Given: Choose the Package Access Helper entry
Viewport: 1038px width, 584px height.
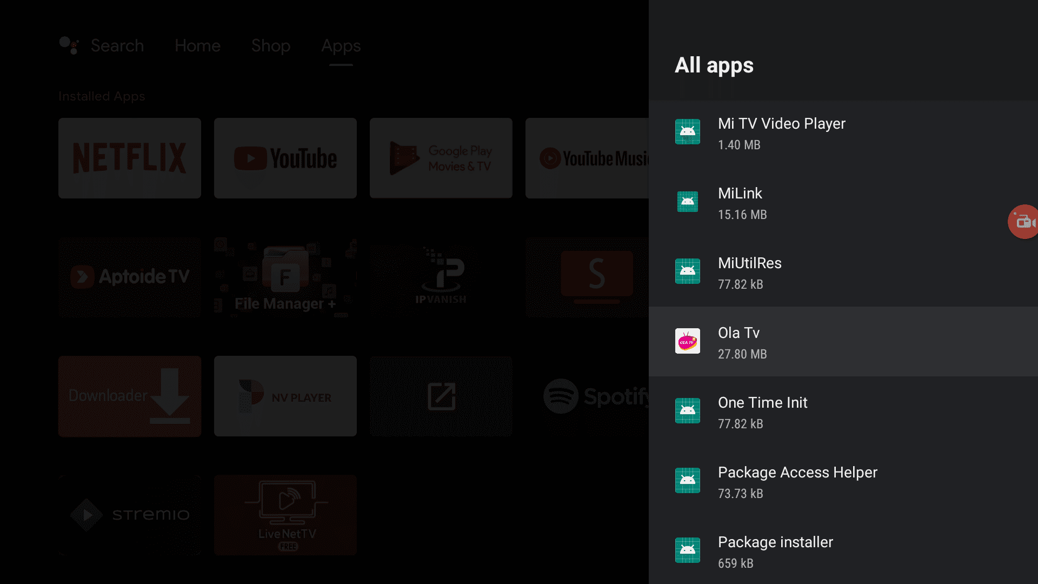Looking at the screenshot, I should point(843,482).
